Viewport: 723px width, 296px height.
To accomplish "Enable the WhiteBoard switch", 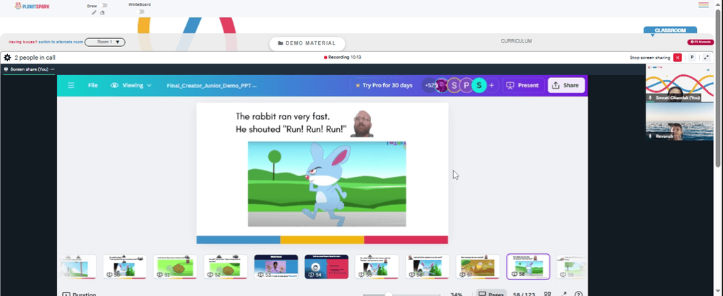I will [141, 12].
